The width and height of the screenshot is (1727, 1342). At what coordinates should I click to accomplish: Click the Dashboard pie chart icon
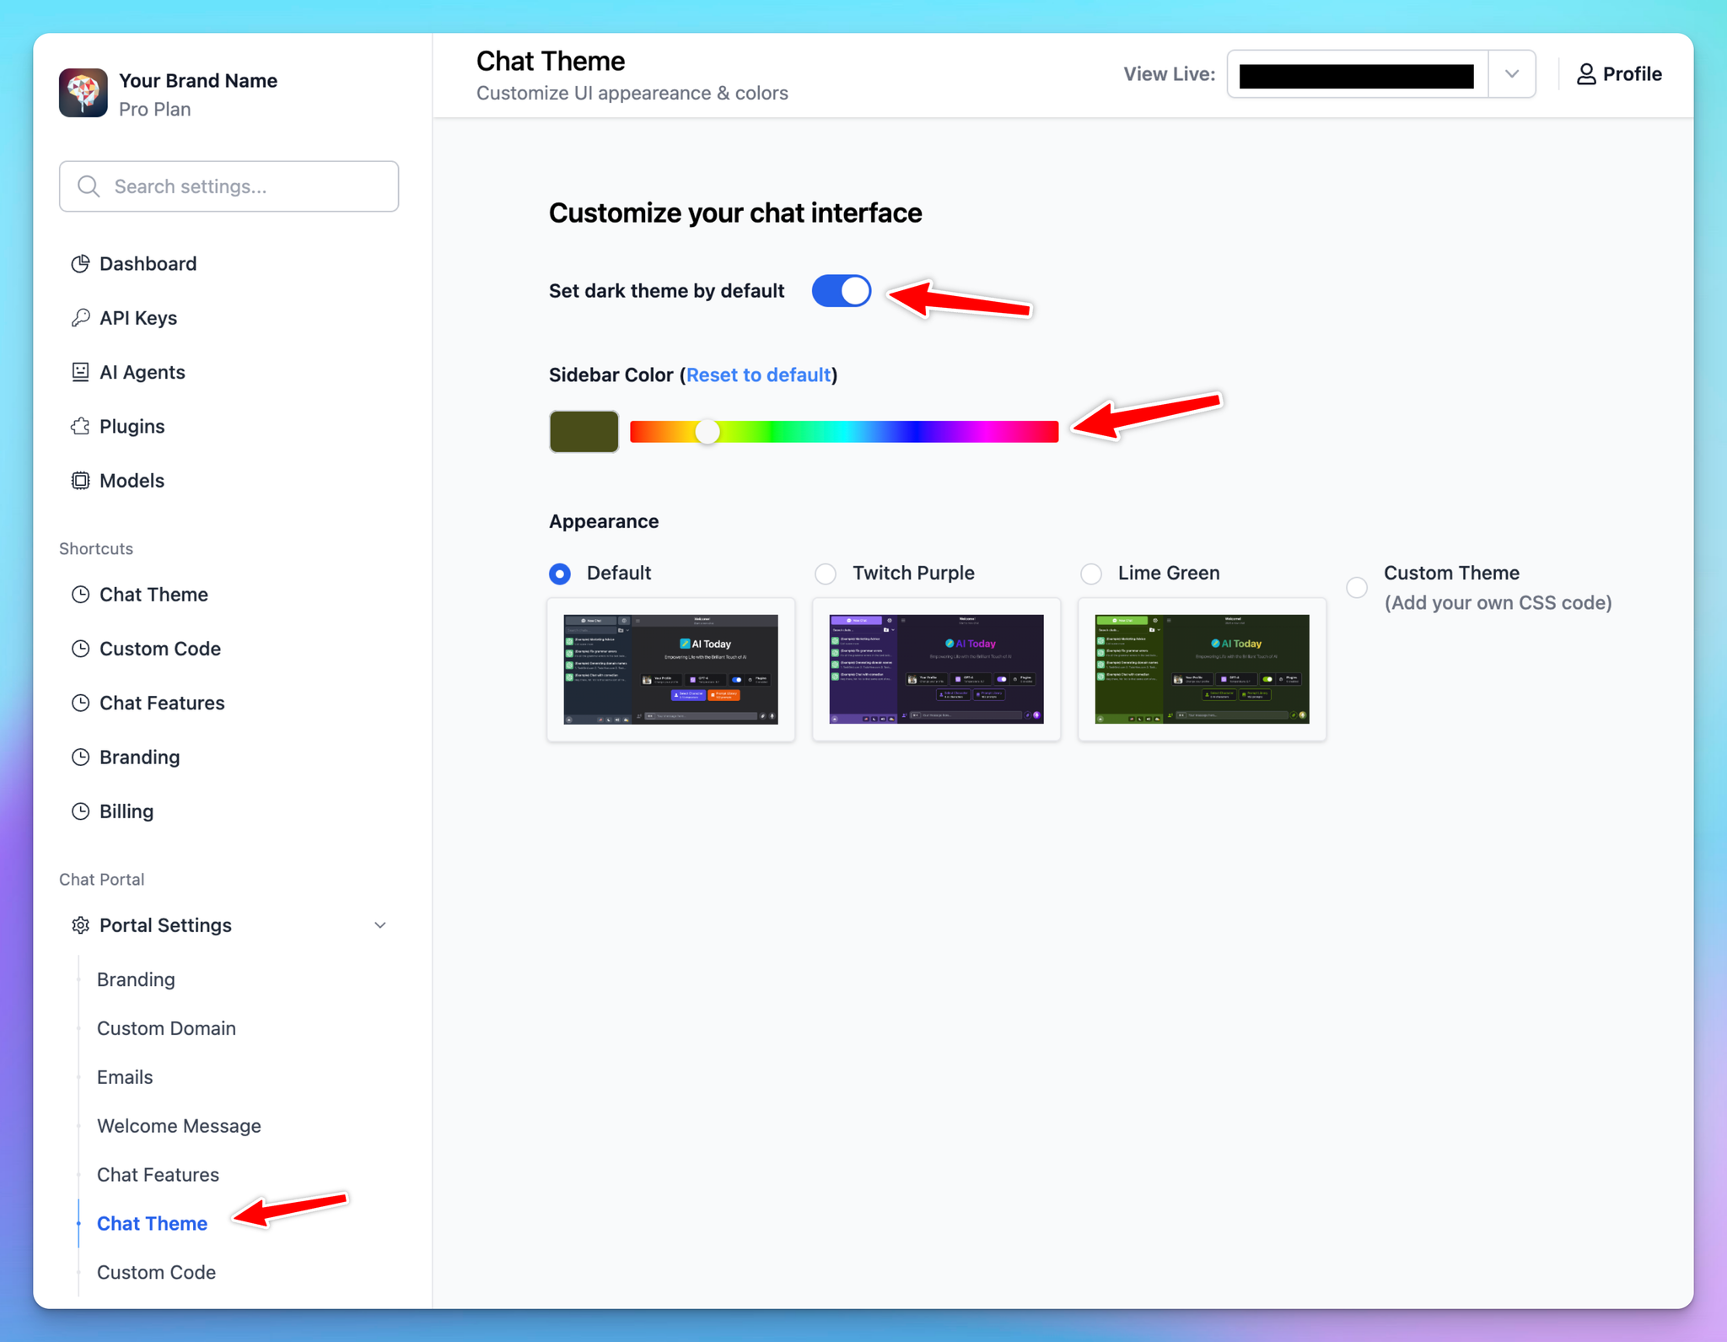point(80,264)
